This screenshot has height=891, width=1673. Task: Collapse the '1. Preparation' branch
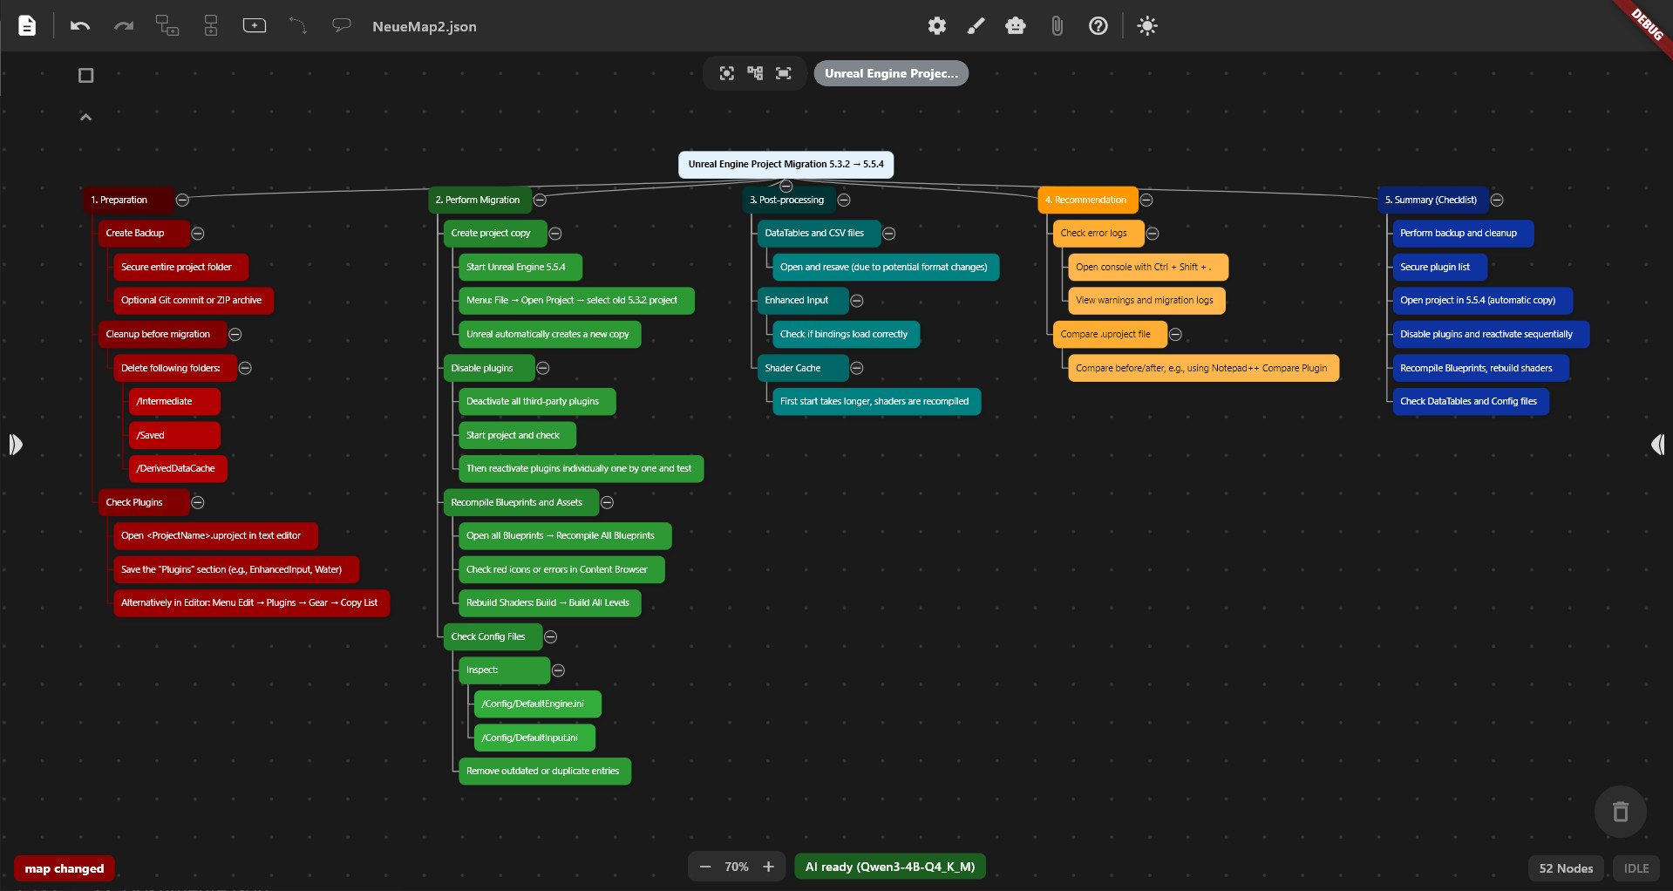182,200
